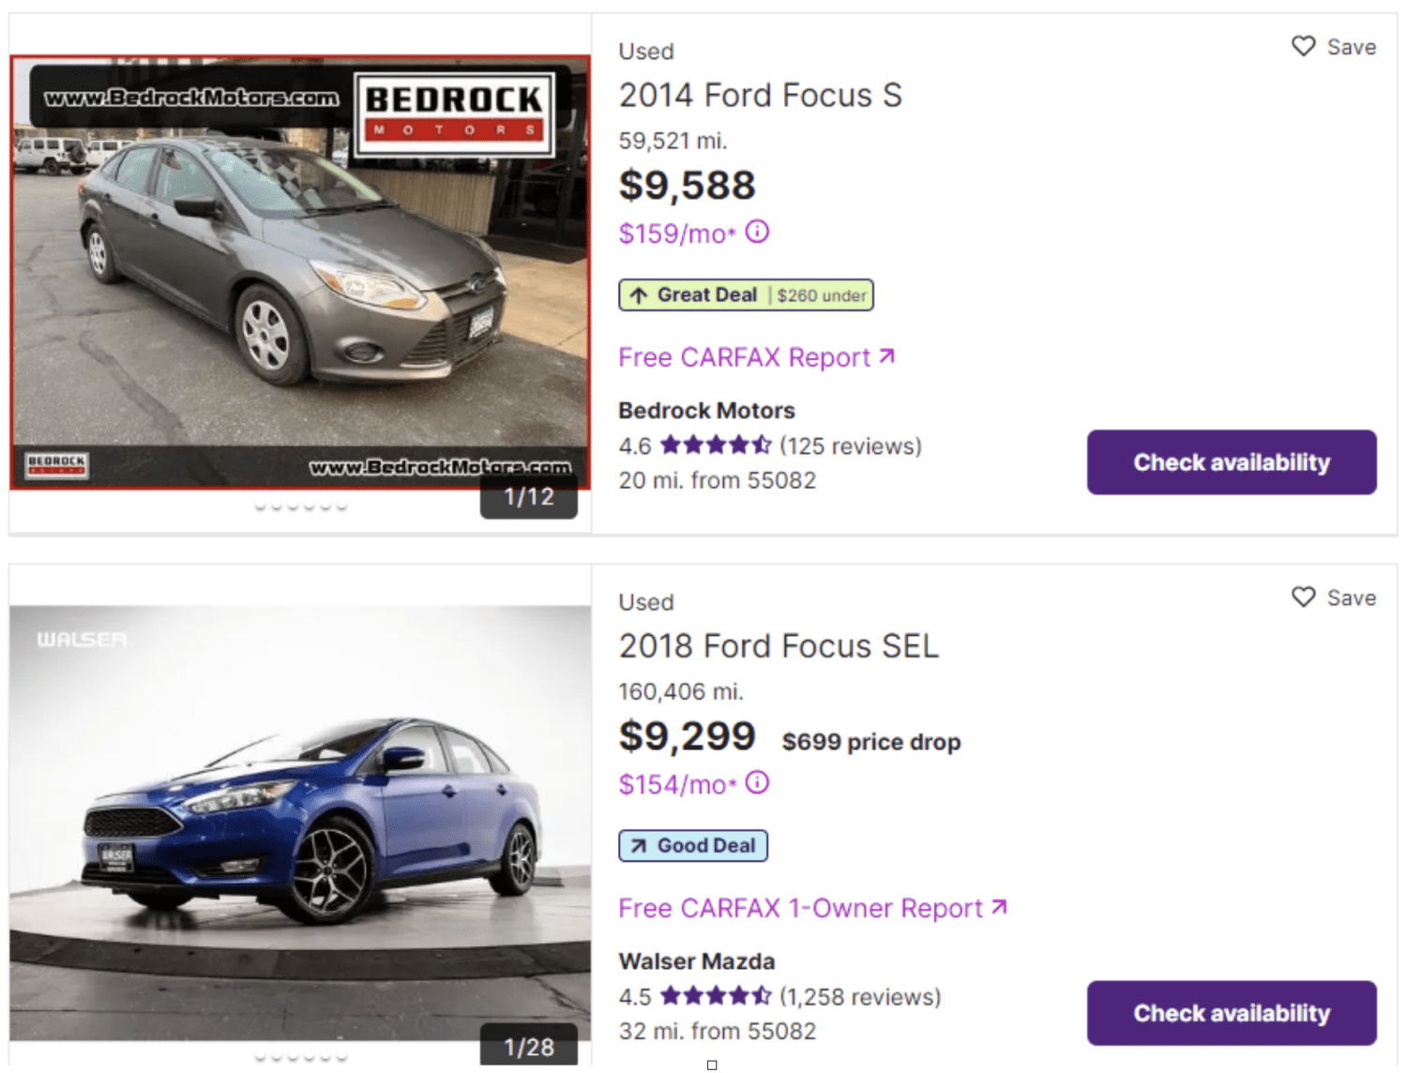Click the 1/28 photo counter
The image size is (1407, 1073).
[x=529, y=1047]
